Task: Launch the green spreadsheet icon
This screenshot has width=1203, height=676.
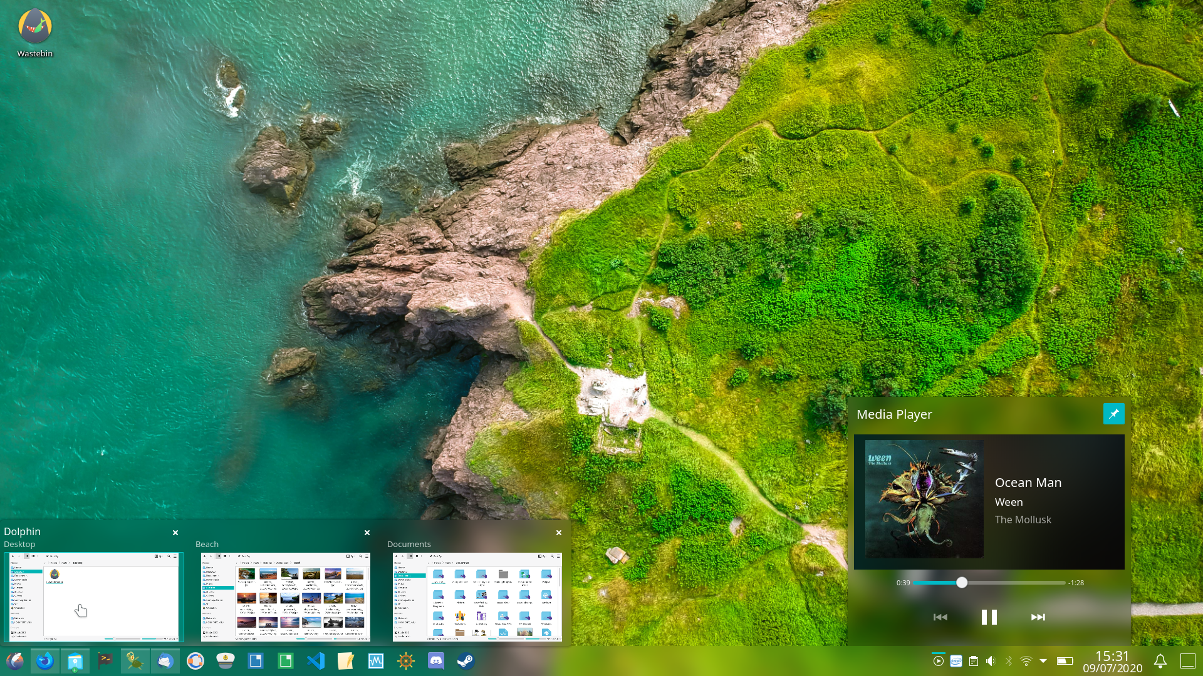Action: 286,661
